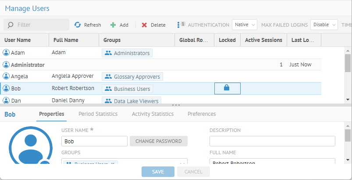Click the Administrators group icon
352x180 pixels.
(108, 53)
